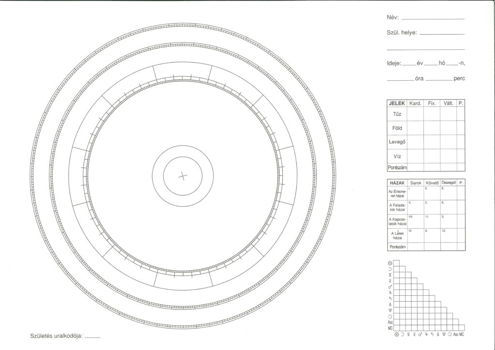Select the Sarok cell marked X.
495x350 pixels.
coord(415,207)
